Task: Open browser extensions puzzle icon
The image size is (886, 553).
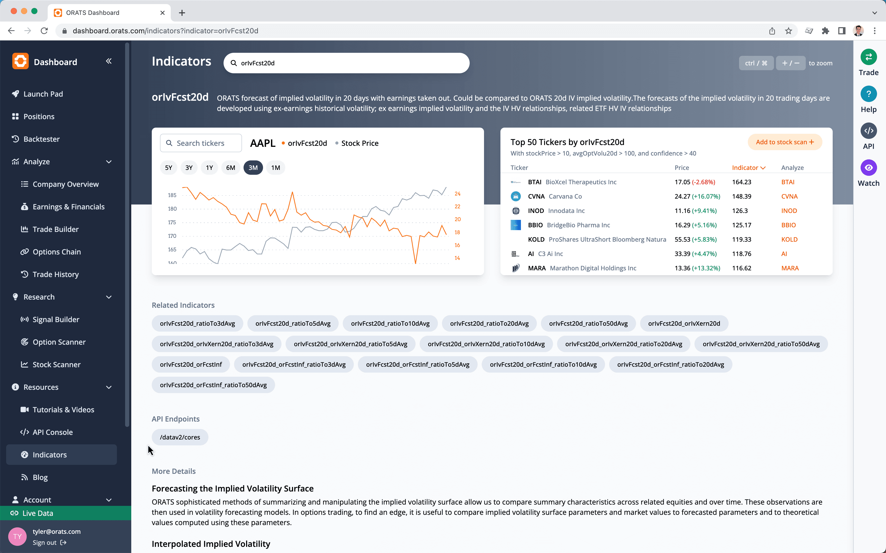Action: [x=825, y=31]
